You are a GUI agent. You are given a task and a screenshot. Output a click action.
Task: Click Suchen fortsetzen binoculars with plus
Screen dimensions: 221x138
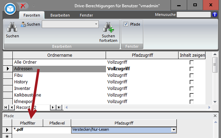108,27
